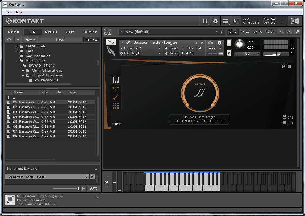Select 25. Piccolo SFX folder

46,80
